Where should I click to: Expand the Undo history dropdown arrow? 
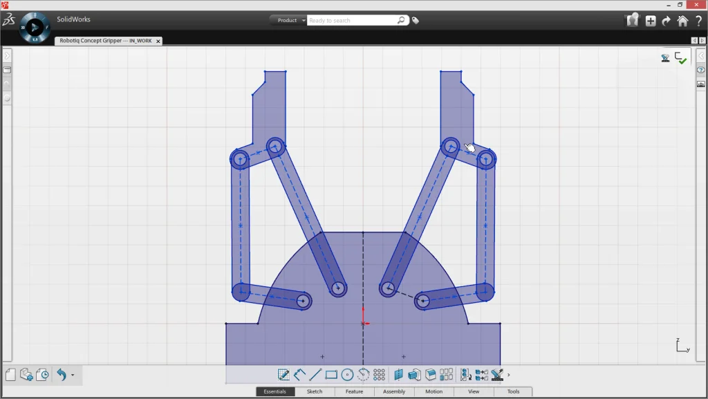coord(73,375)
